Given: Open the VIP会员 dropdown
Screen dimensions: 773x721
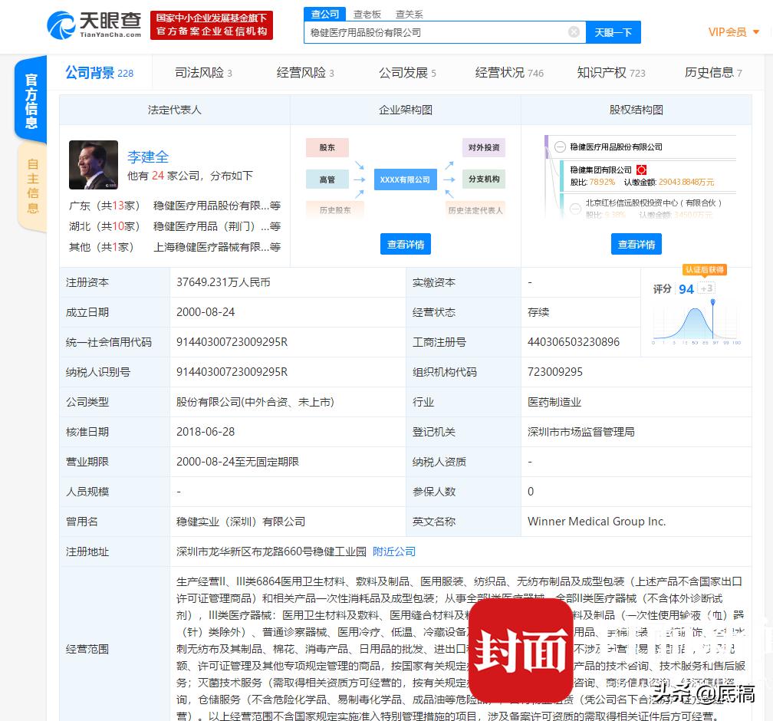Looking at the screenshot, I should (732, 32).
